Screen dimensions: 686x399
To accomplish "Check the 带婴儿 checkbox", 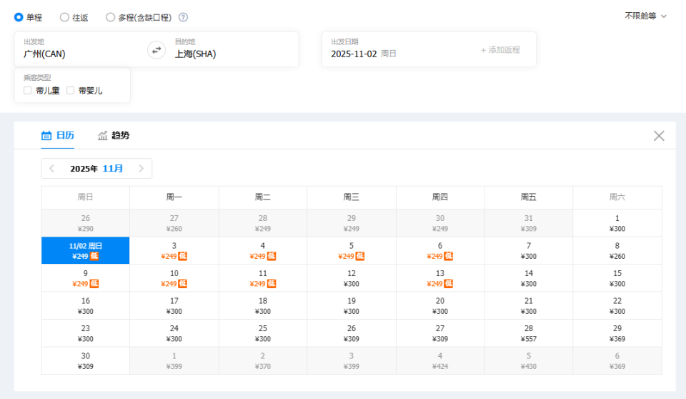I will [x=71, y=91].
